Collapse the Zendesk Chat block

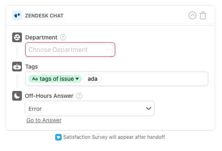pos(192,15)
